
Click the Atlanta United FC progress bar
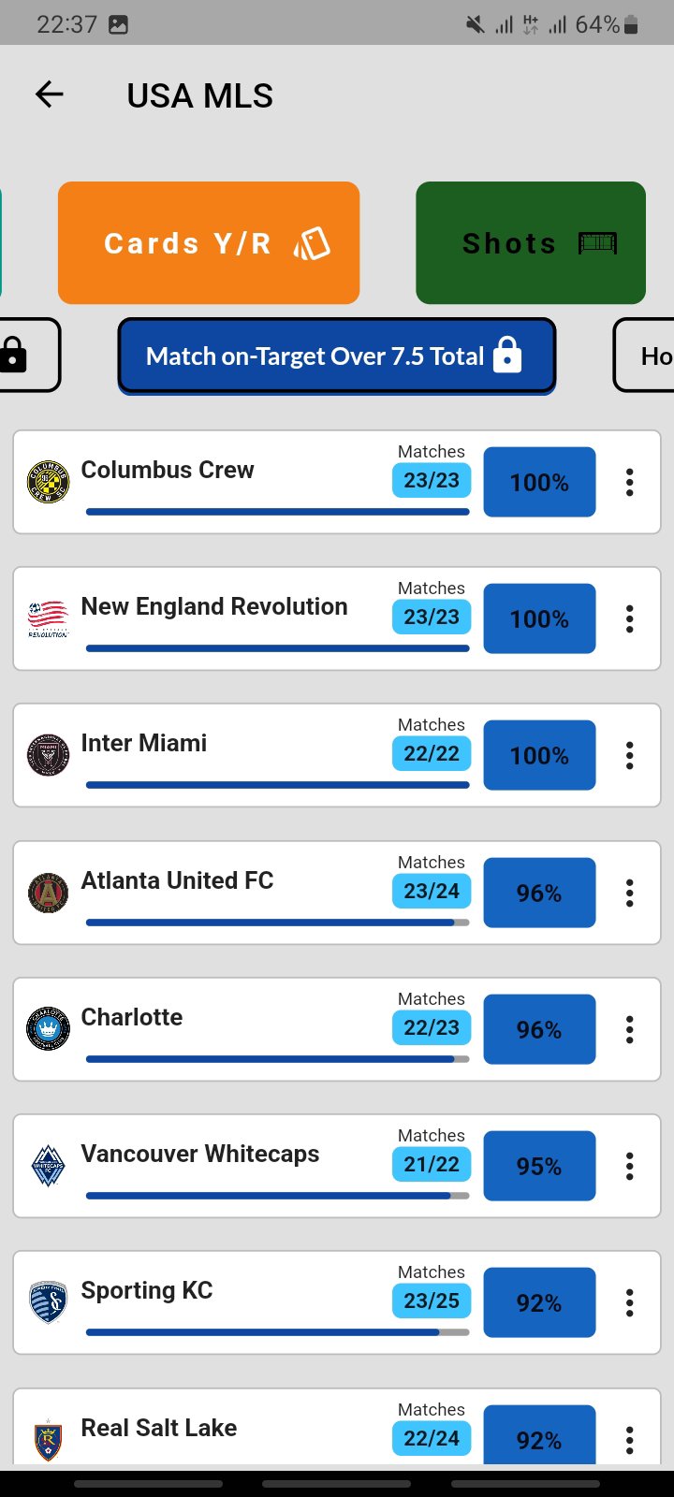coord(277,923)
